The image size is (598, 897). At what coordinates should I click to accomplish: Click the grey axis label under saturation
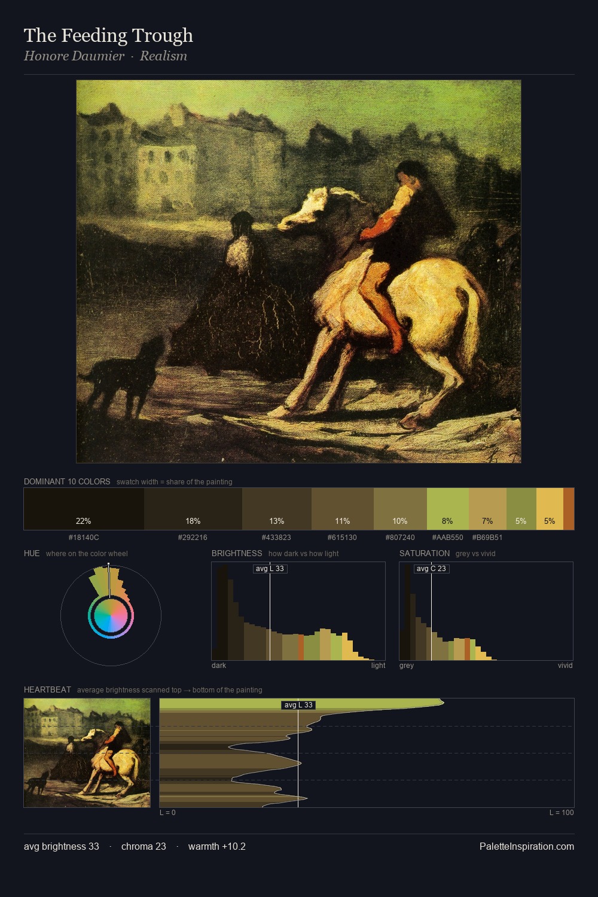point(407,666)
